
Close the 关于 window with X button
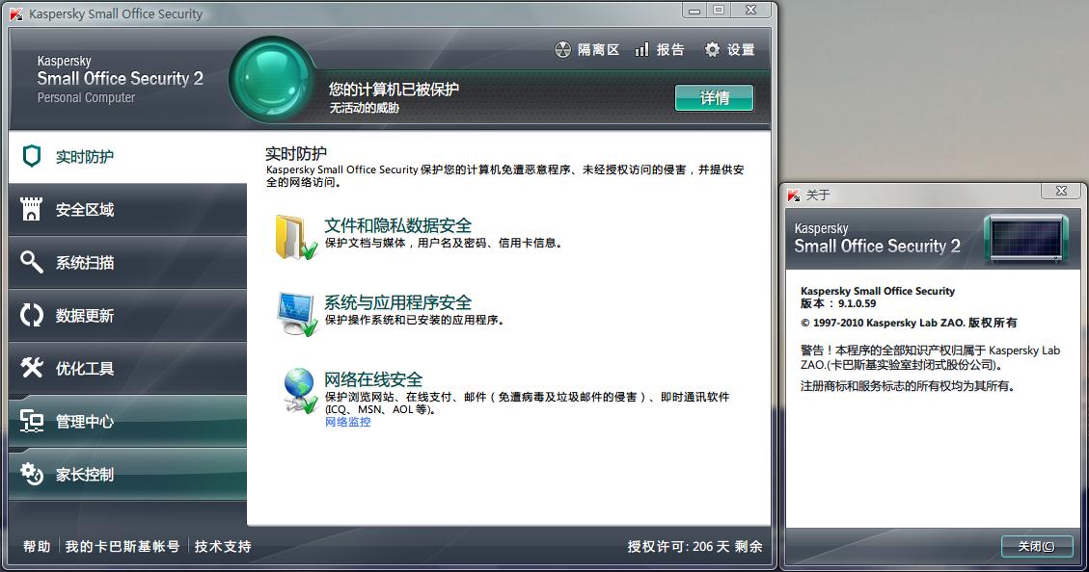point(1061,191)
